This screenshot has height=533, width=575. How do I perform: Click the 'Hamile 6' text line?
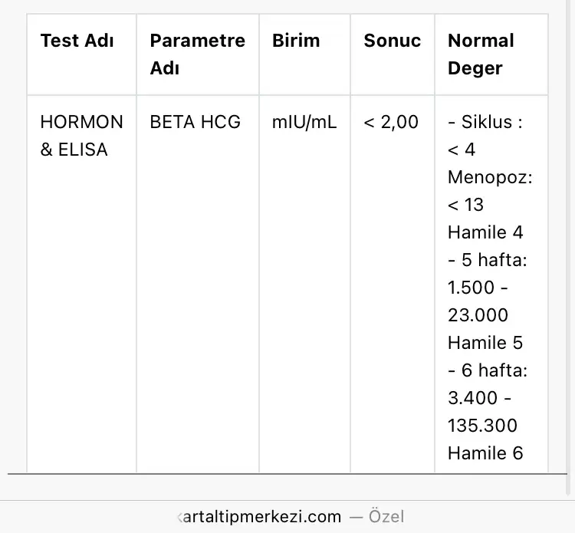485,453
